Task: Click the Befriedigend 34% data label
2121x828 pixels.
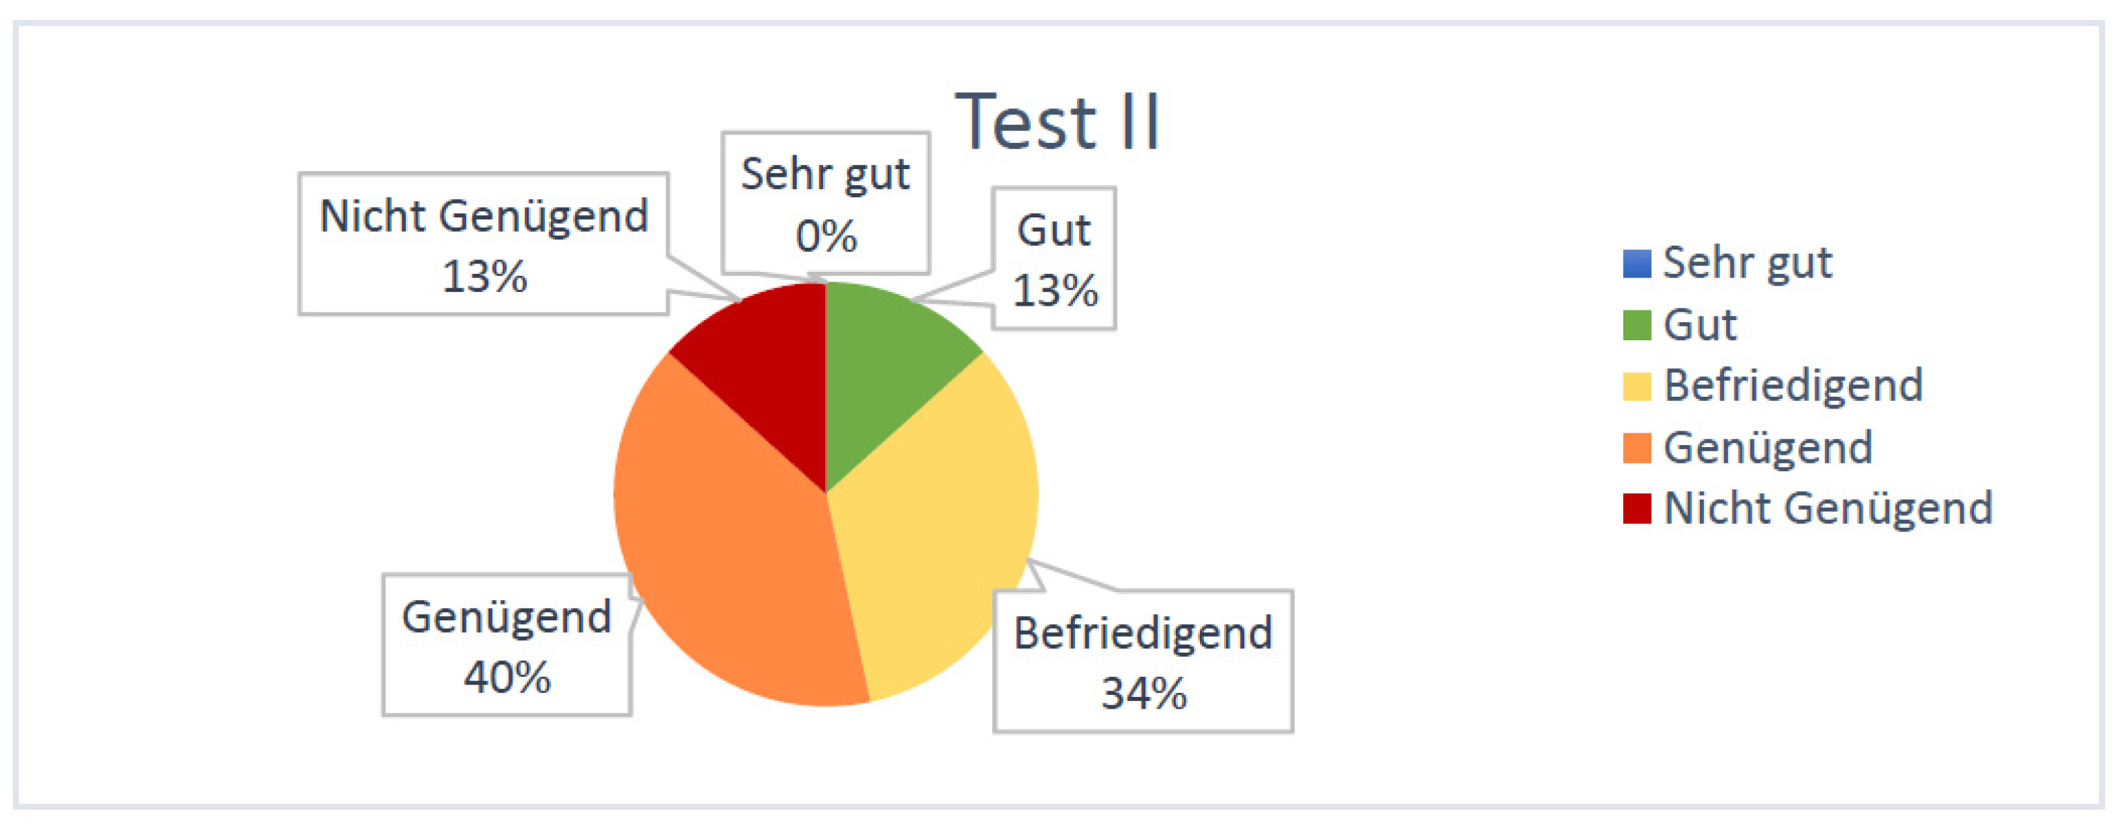Action: point(1143,661)
